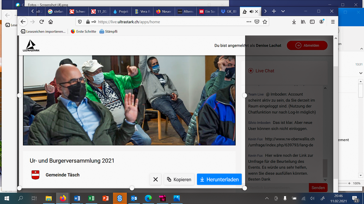Open the Firefox downloads arrow icon

pyautogui.click(x=294, y=22)
